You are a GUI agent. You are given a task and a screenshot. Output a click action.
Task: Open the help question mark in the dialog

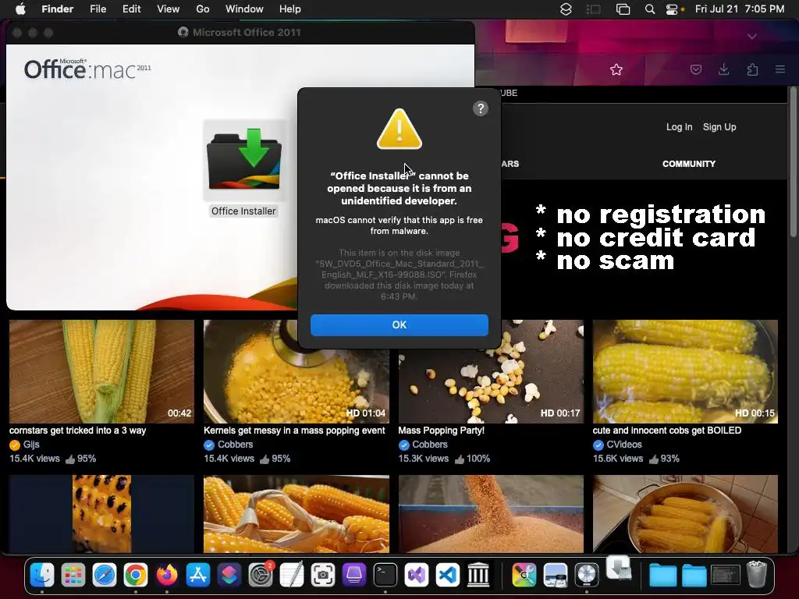click(481, 108)
